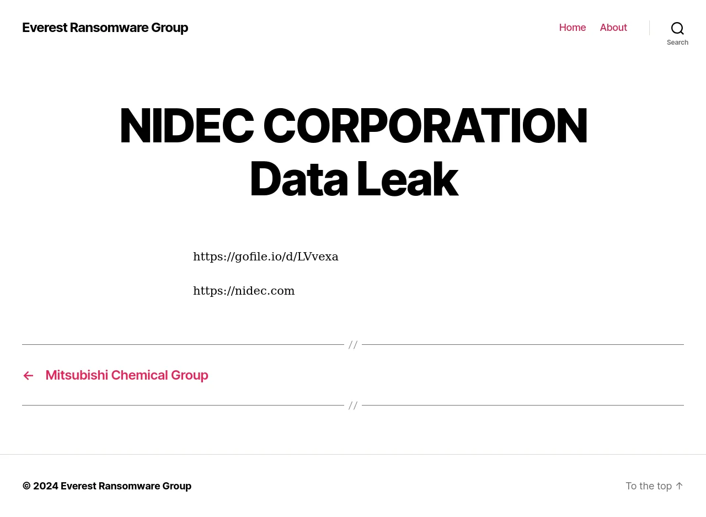The width and height of the screenshot is (706, 517).
Task: Click the © 2024 copyright text
Action: tap(40, 486)
